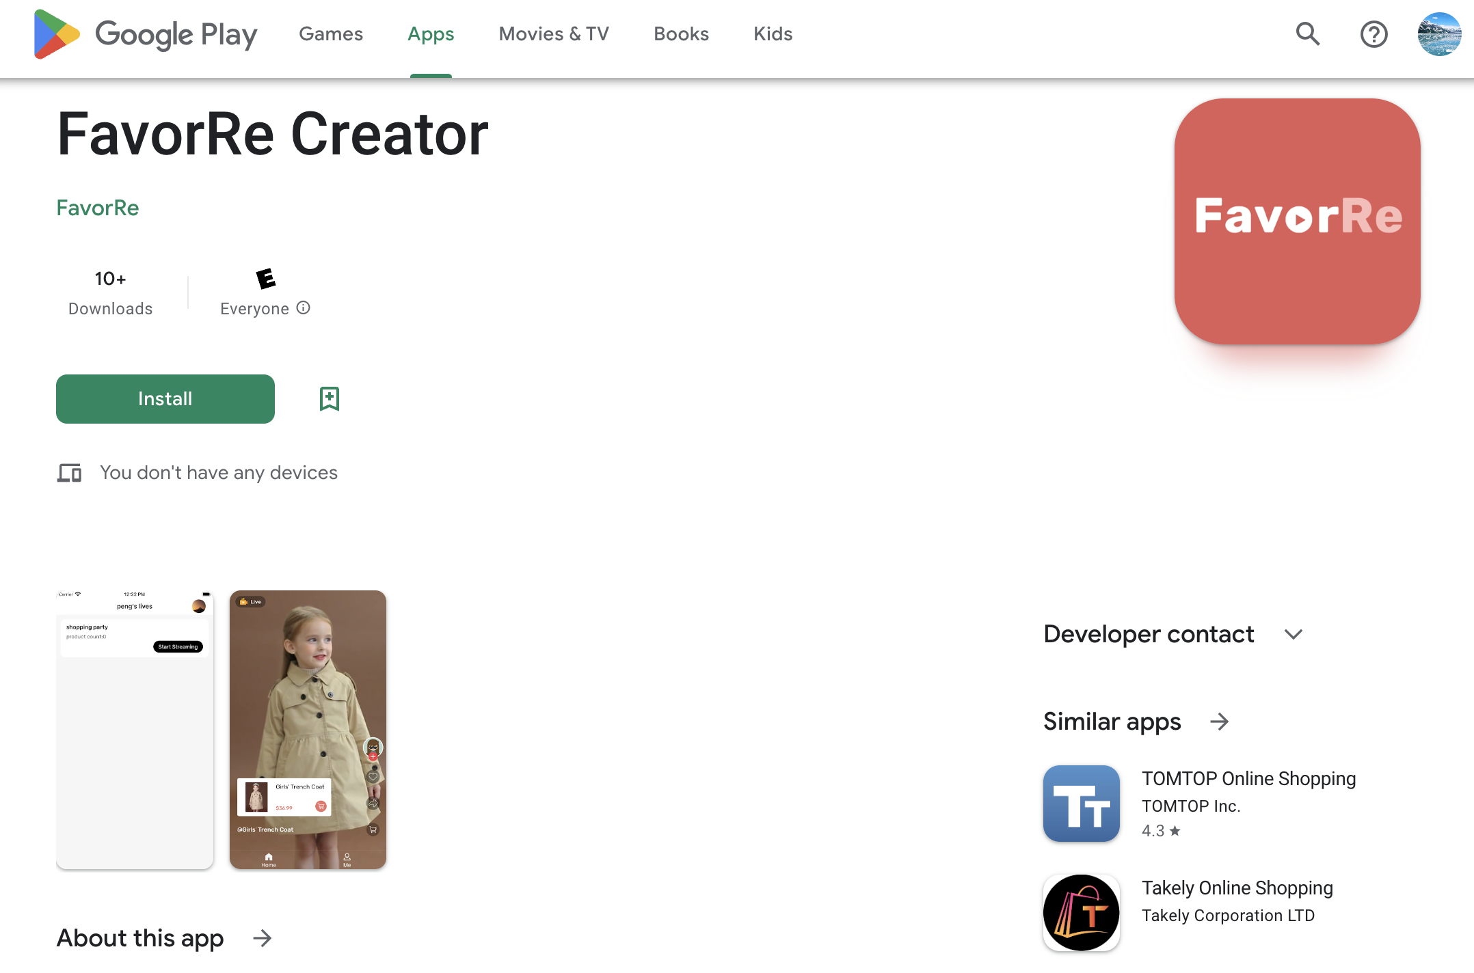1474x973 pixels.
Task: Open Similar apps arrow
Action: click(1220, 722)
